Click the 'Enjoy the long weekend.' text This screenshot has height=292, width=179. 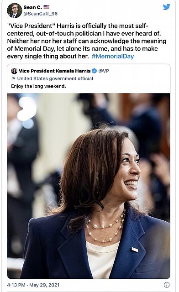click(x=38, y=86)
